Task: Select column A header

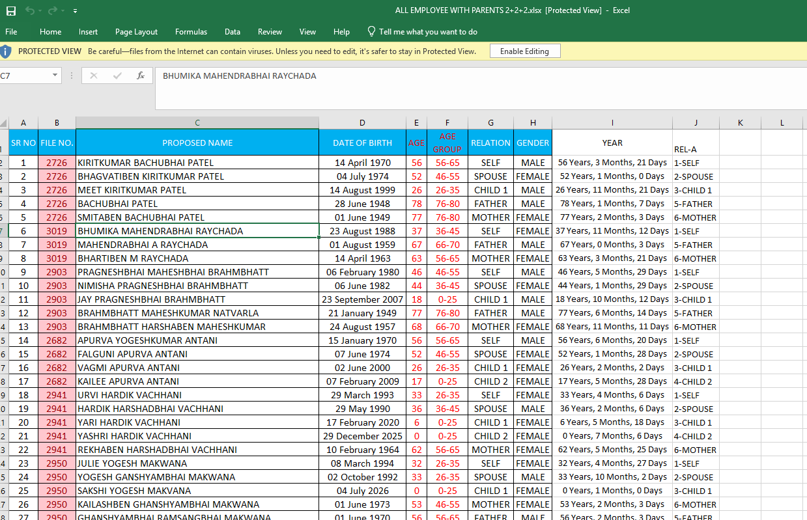Action: pos(23,123)
